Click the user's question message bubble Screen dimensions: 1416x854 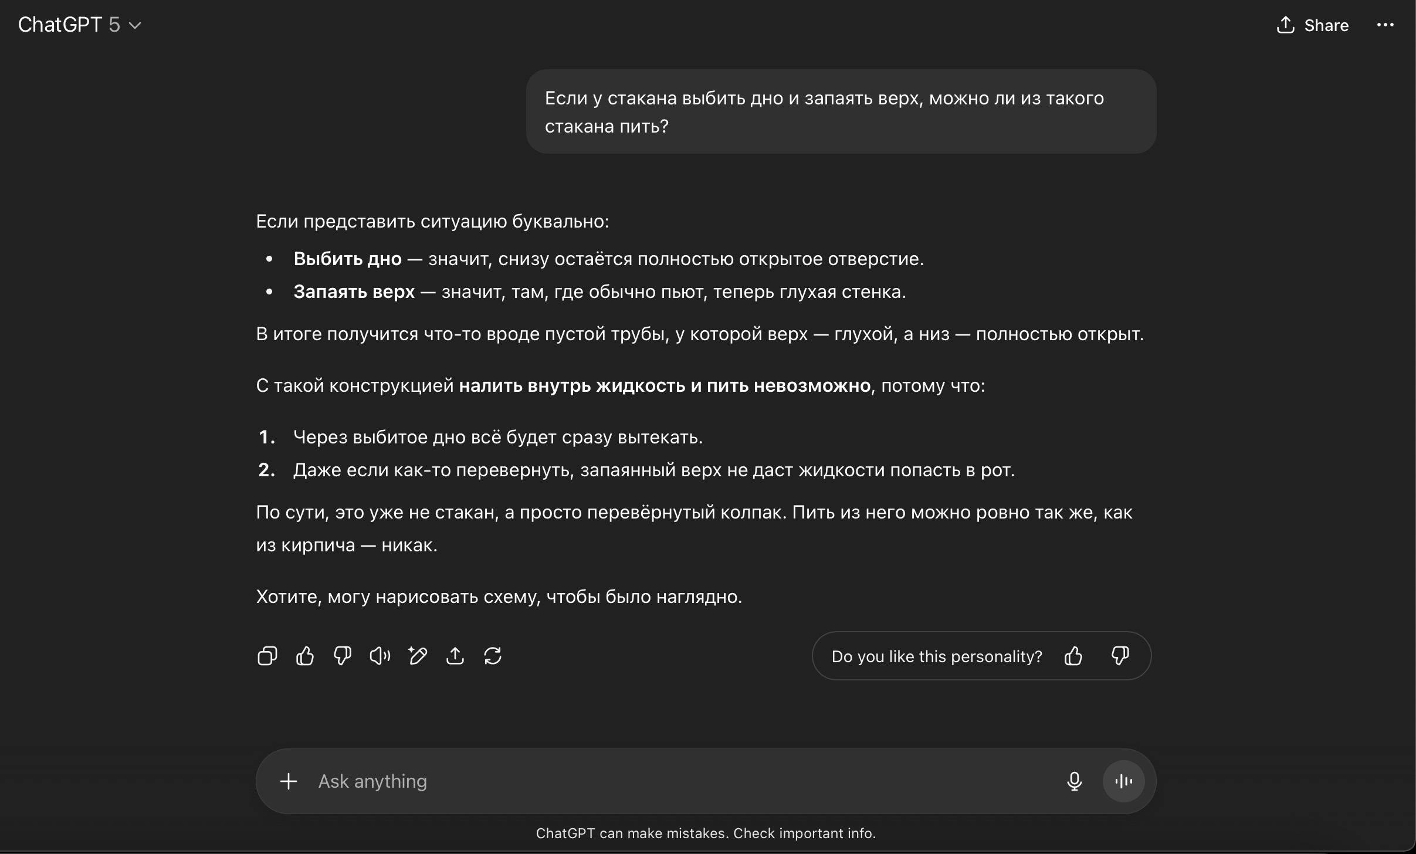pyautogui.click(x=841, y=111)
